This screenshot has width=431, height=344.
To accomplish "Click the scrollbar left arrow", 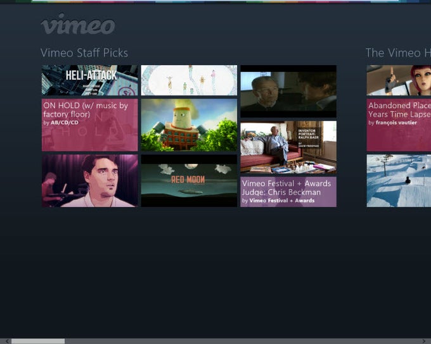I will click(7, 341).
